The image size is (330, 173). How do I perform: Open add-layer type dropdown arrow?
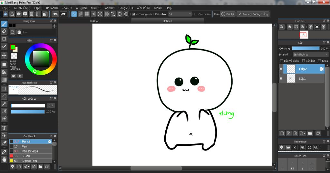point(302,133)
